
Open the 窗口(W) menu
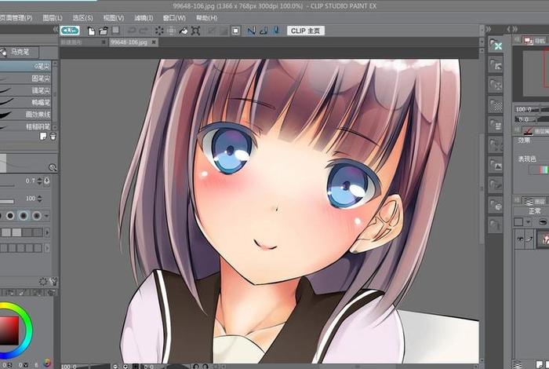coord(174,18)
